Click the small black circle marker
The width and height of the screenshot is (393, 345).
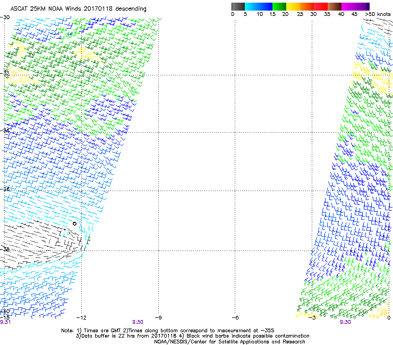coord(74,223)
